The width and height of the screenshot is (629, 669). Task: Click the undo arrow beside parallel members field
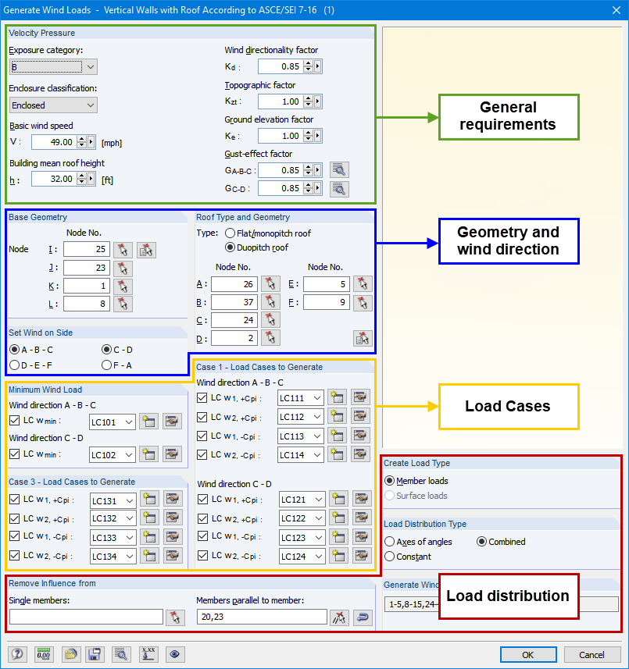(x=362, y=617)
